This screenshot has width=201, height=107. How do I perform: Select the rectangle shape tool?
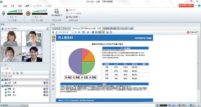[54, 55]
